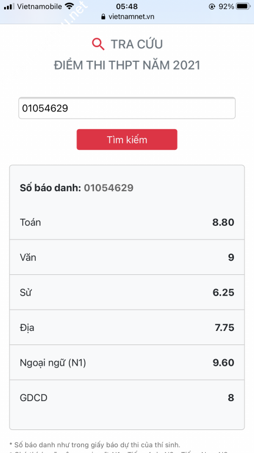Tap the battery indicator icon
The width and height of the screenshot is (254, 453).
coord(243,6)
